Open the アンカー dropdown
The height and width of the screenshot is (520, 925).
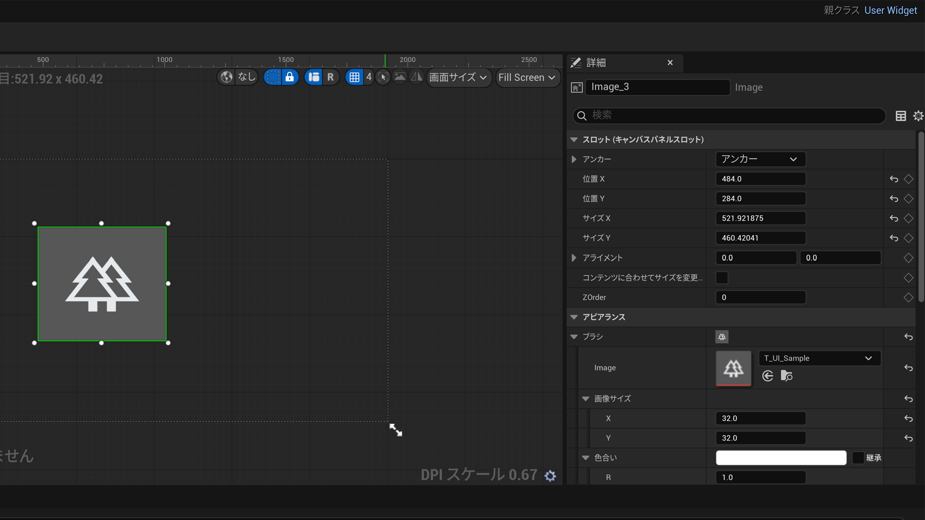(x=760, y=159)
